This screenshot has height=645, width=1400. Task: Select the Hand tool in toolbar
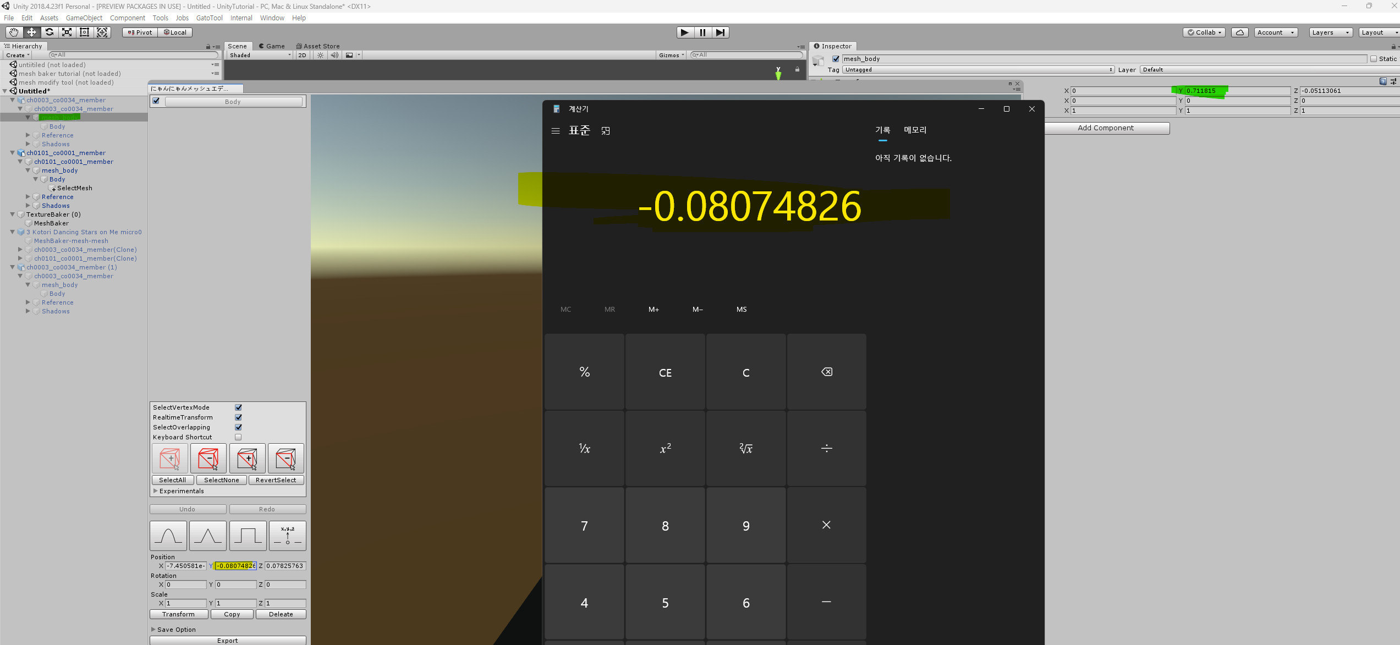14,32
